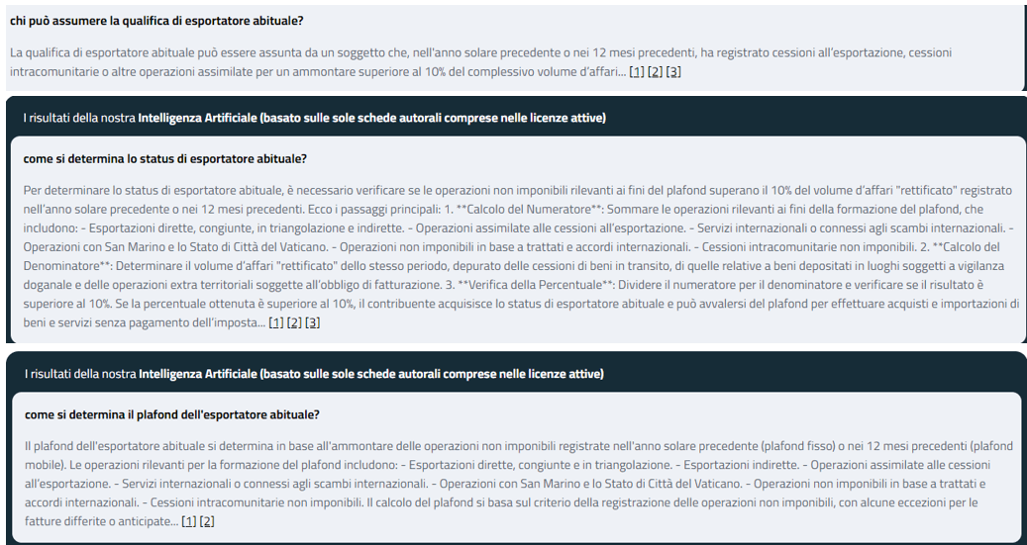Click the "fatture differite o anticipate" text
This screenshot has width=1027, height=545.
click(99, 521)
